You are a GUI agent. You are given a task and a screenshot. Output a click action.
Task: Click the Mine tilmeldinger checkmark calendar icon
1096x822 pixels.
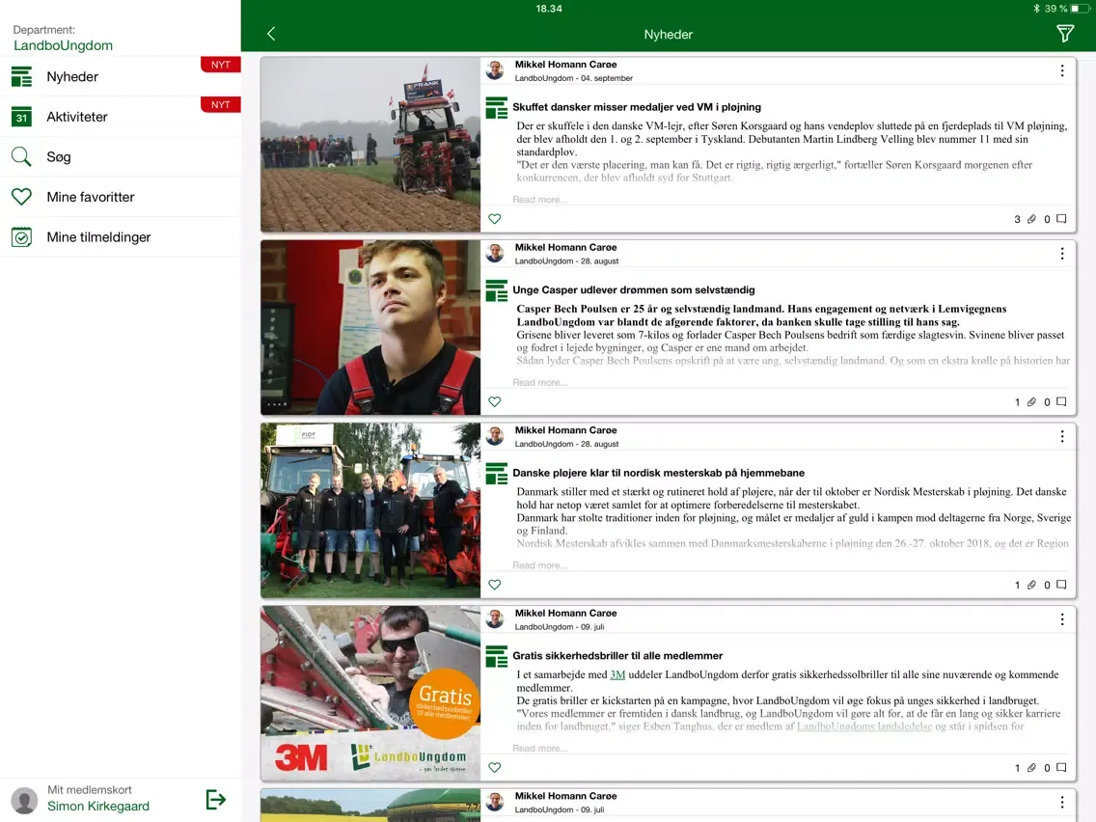pos(21,237)
